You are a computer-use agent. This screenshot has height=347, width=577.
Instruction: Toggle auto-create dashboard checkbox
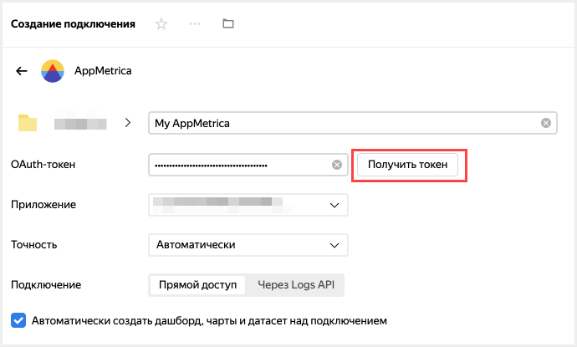point(18,319)
